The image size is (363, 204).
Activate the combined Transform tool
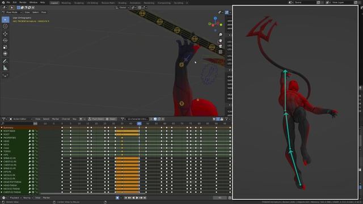pyautogui.click(x=5, y=54)
